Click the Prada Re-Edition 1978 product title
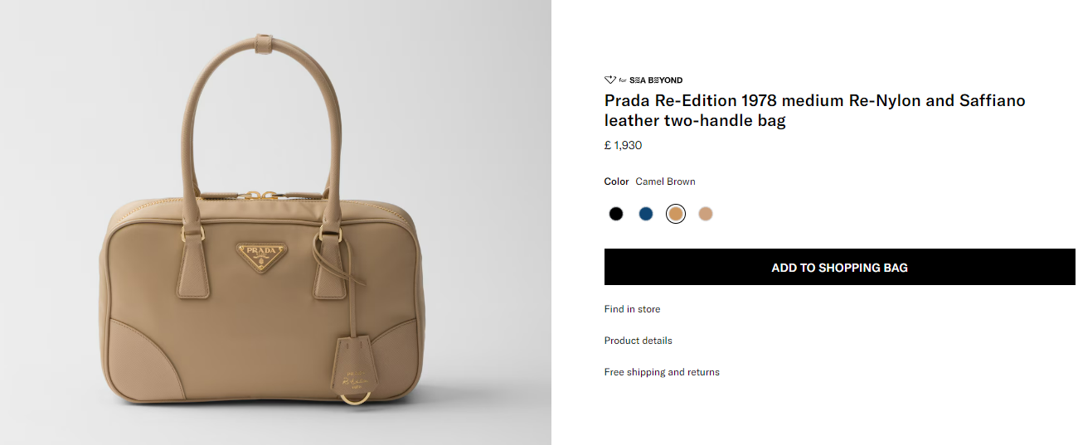This screenshot has width=1078, height=445. tap(814, 111)
